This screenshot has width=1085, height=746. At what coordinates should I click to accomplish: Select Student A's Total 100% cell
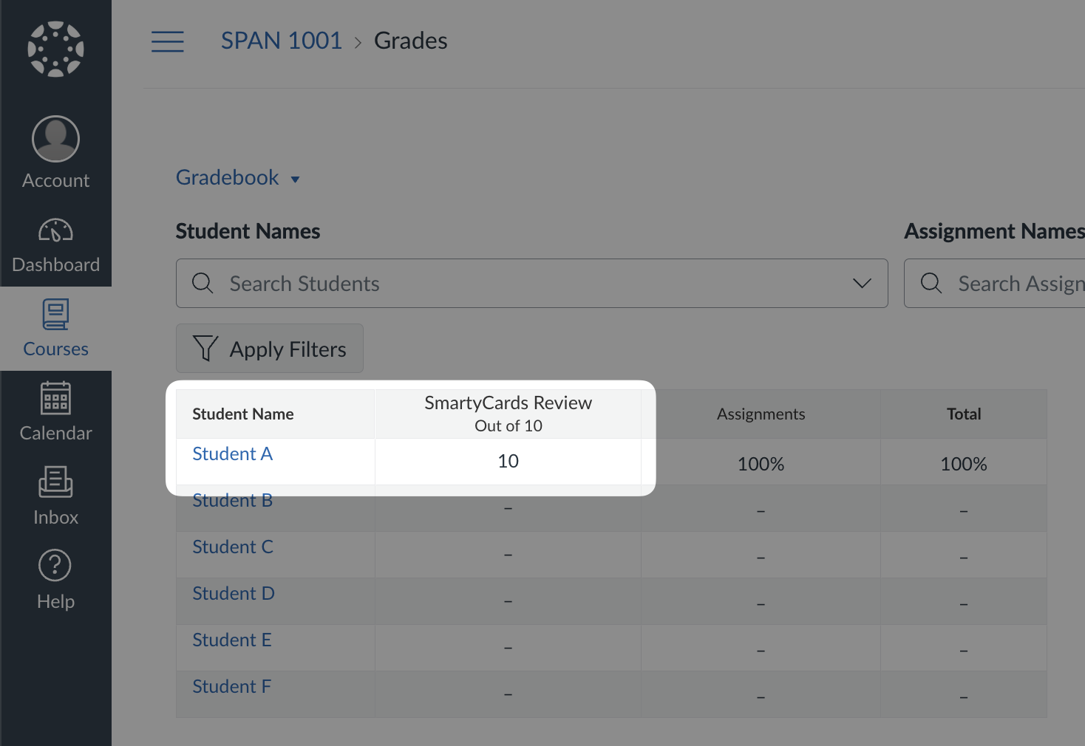point(964,462)
